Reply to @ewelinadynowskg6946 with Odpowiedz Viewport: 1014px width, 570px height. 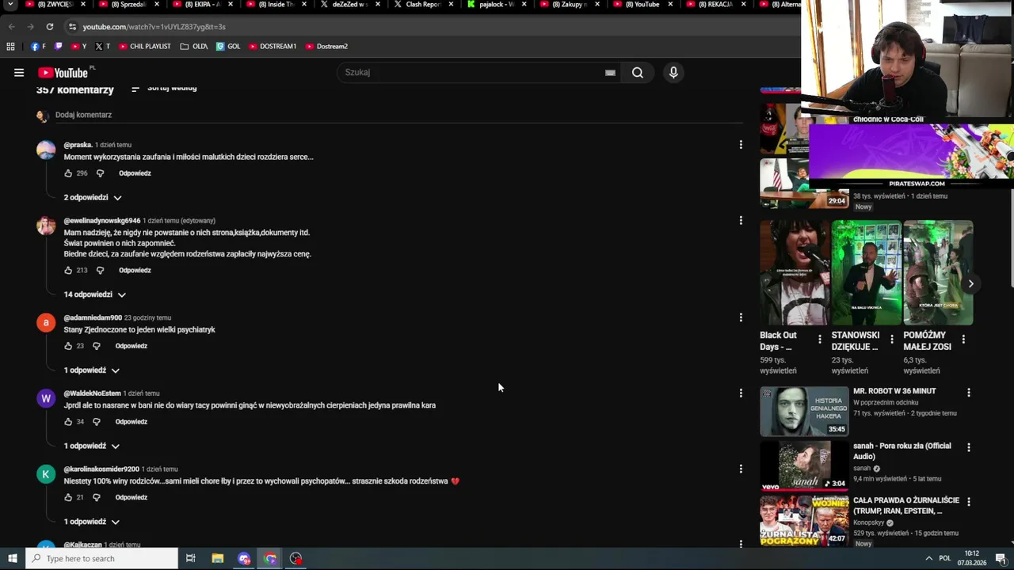coord(135,271)
